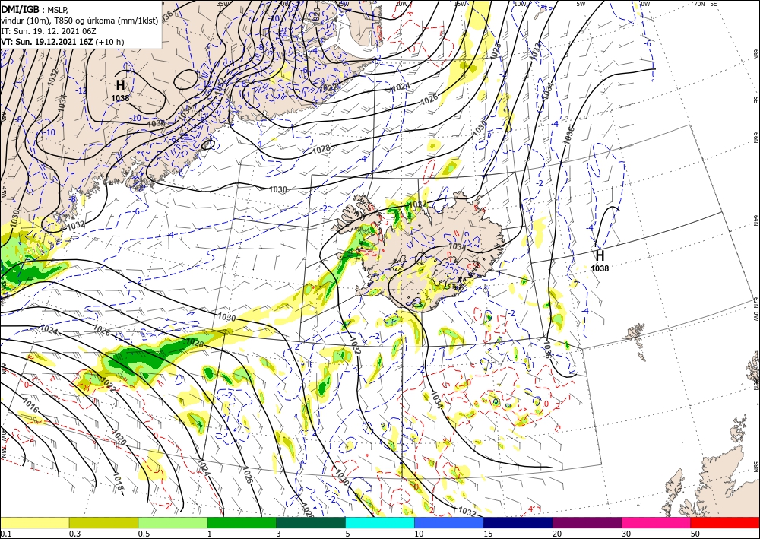Click the '70N 5E' corner graticule label
Image resolution: width=760 pixels, height=539 pixels.
tap(705, 4)
